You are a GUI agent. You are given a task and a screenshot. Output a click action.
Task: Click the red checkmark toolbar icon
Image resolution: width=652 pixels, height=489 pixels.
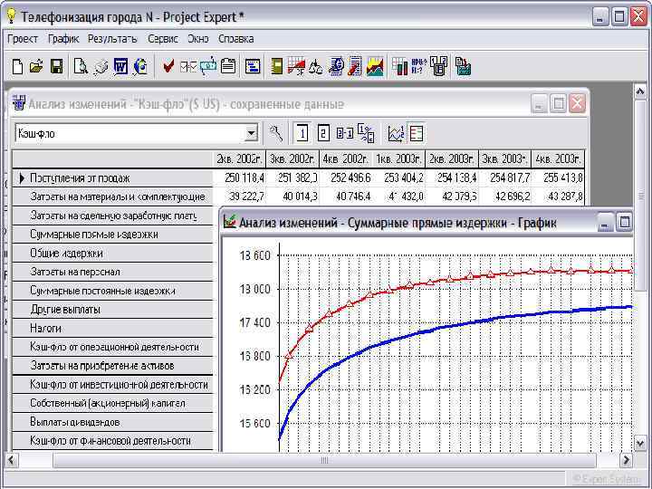tap(168, 66)
